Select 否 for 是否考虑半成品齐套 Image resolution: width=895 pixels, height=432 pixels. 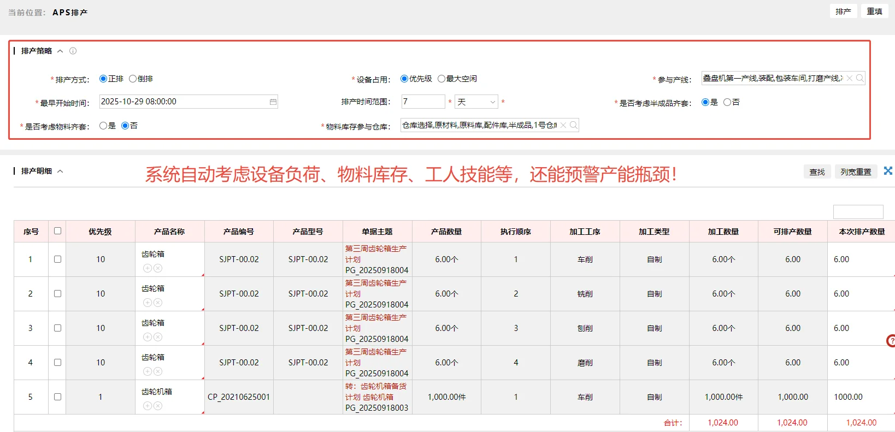point(727,102)
